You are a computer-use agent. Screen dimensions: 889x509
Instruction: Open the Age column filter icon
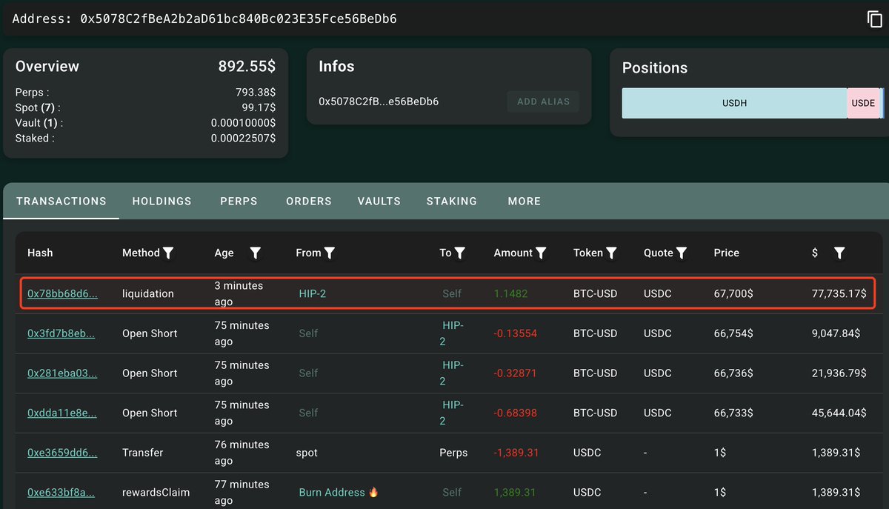pyautogui.click(x=255, y=253)
